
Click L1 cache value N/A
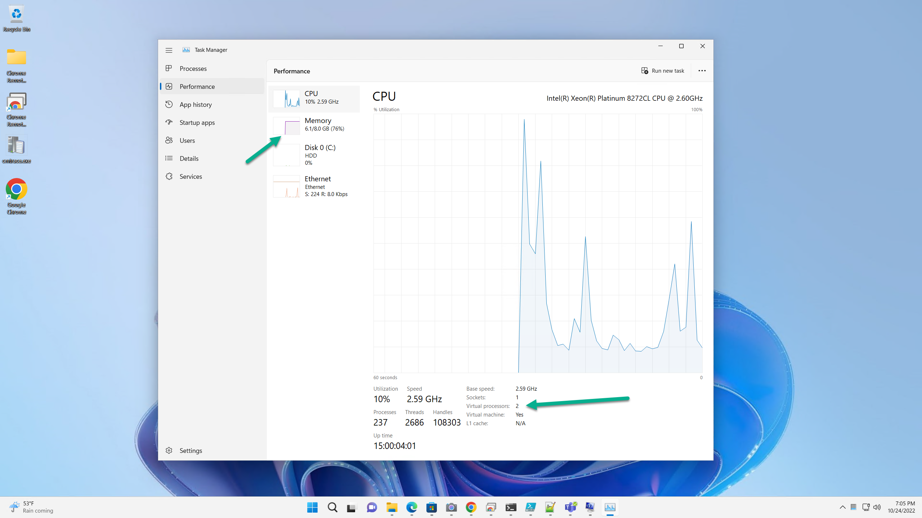[520, 423]
